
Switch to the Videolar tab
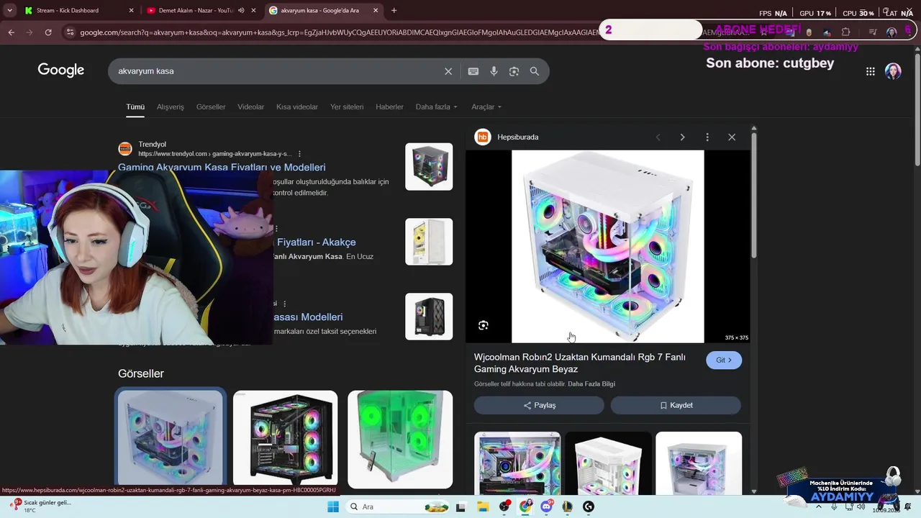pyautogui.click(x=251, y=107)
